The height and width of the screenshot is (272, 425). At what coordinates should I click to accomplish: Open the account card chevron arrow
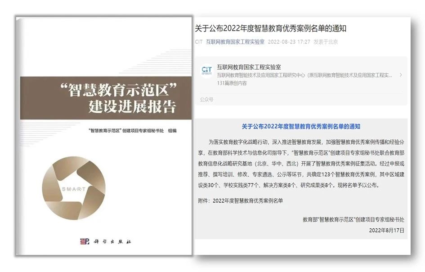click(x=401, y=75)
